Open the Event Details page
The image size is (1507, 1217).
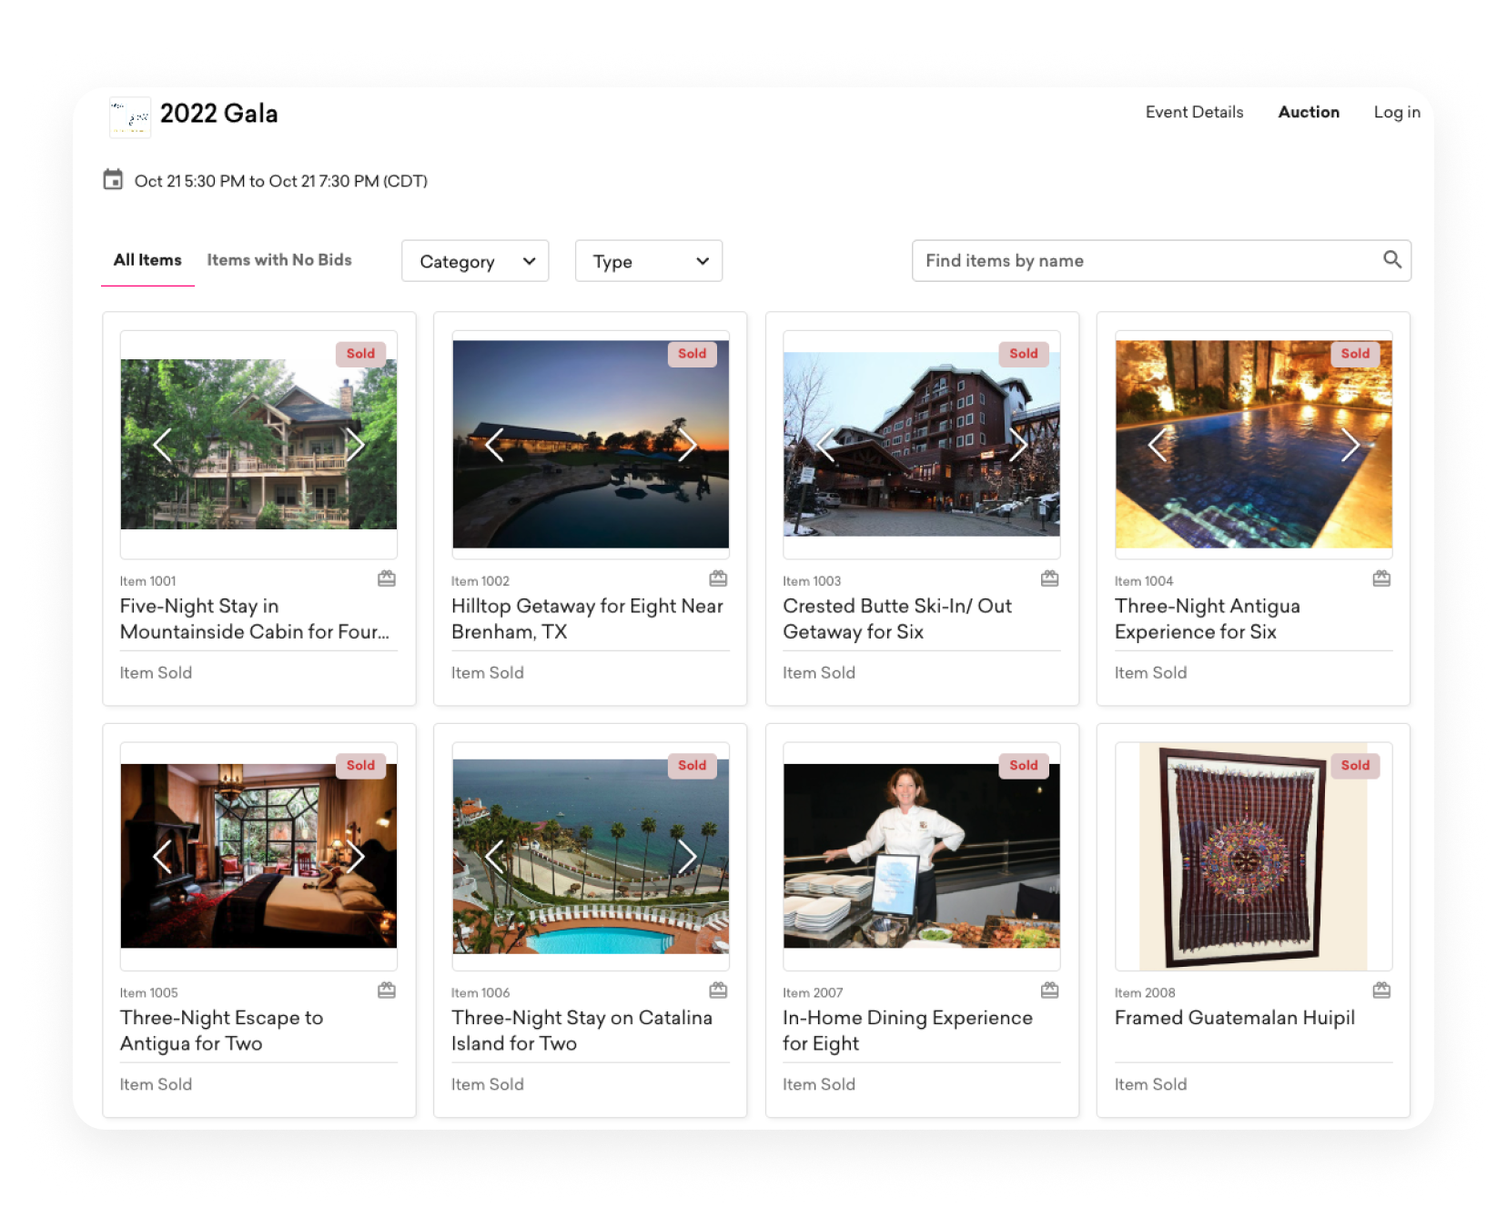click(1194, 112)
